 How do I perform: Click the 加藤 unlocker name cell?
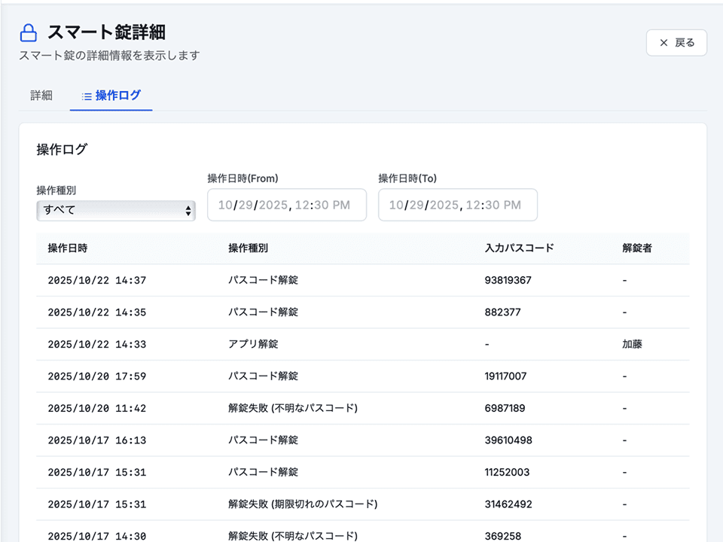632,344
